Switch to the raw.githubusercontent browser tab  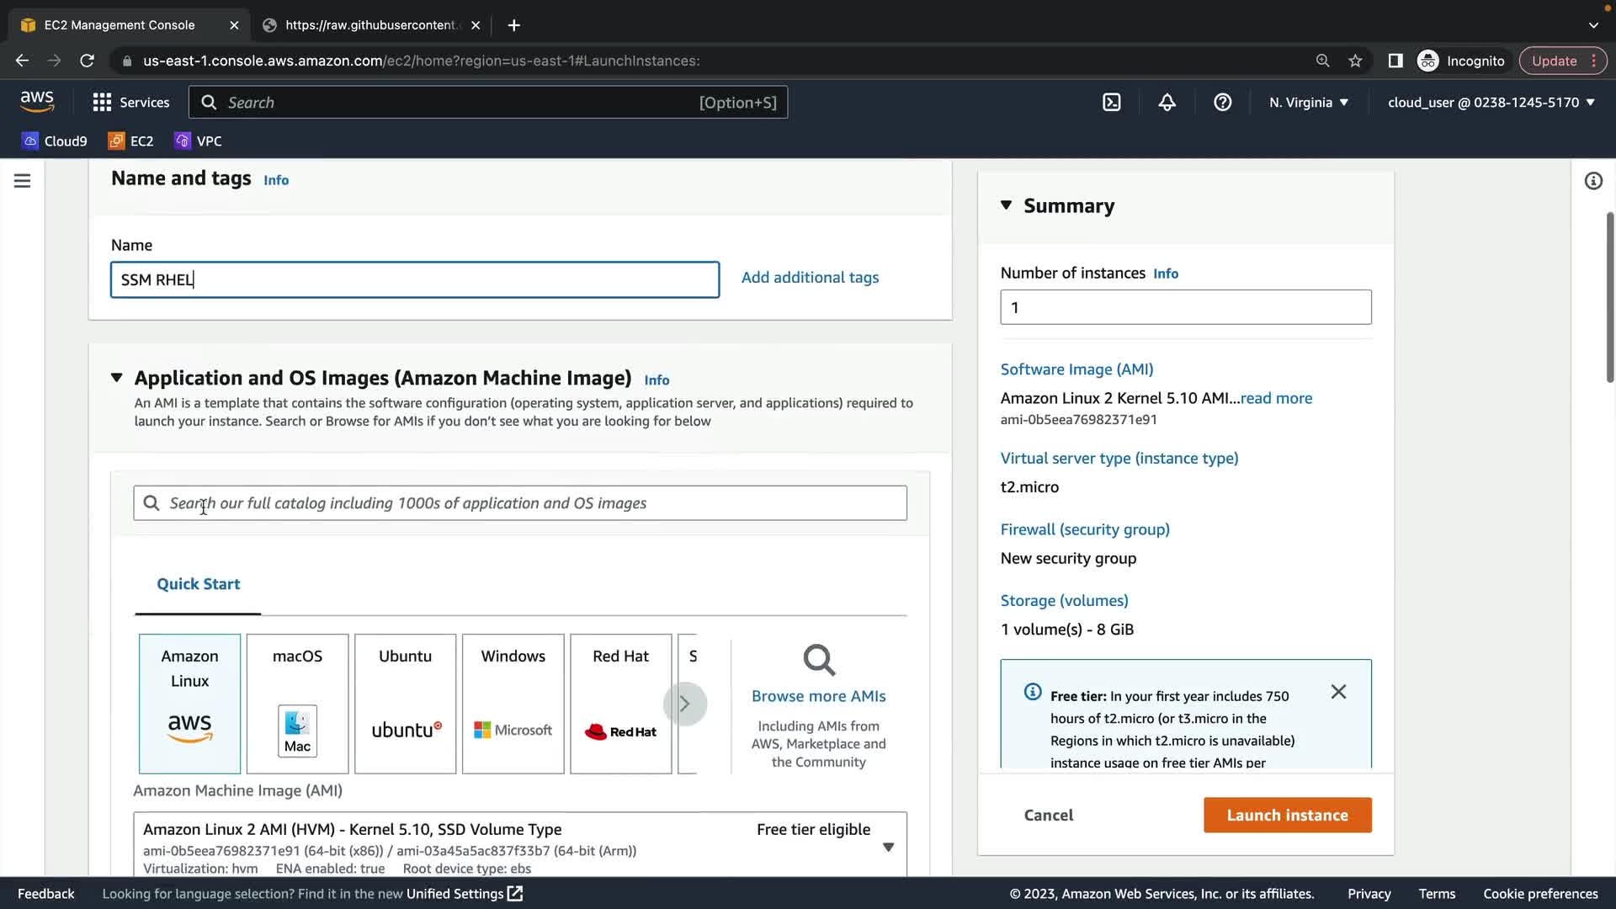pyautogui.click(x=370, y=25)
